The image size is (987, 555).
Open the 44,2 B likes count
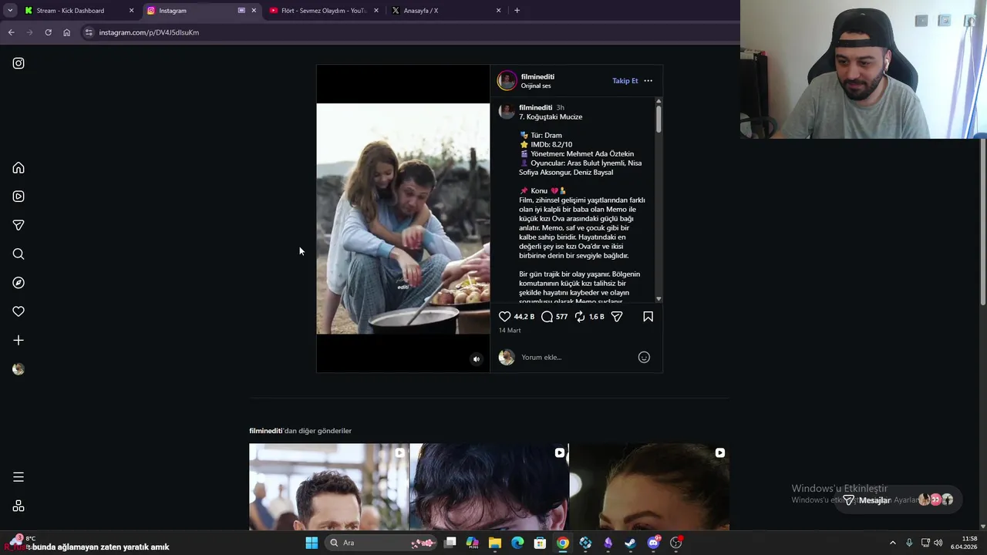[524, 317]
